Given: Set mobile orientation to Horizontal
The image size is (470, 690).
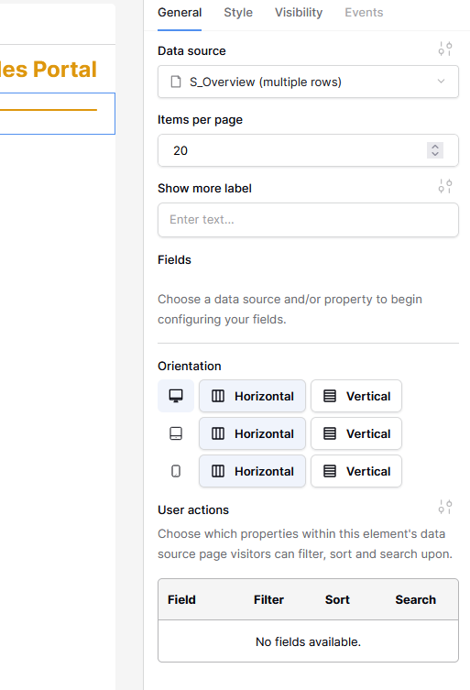Looking at the screenshot, I should point(252,471).
